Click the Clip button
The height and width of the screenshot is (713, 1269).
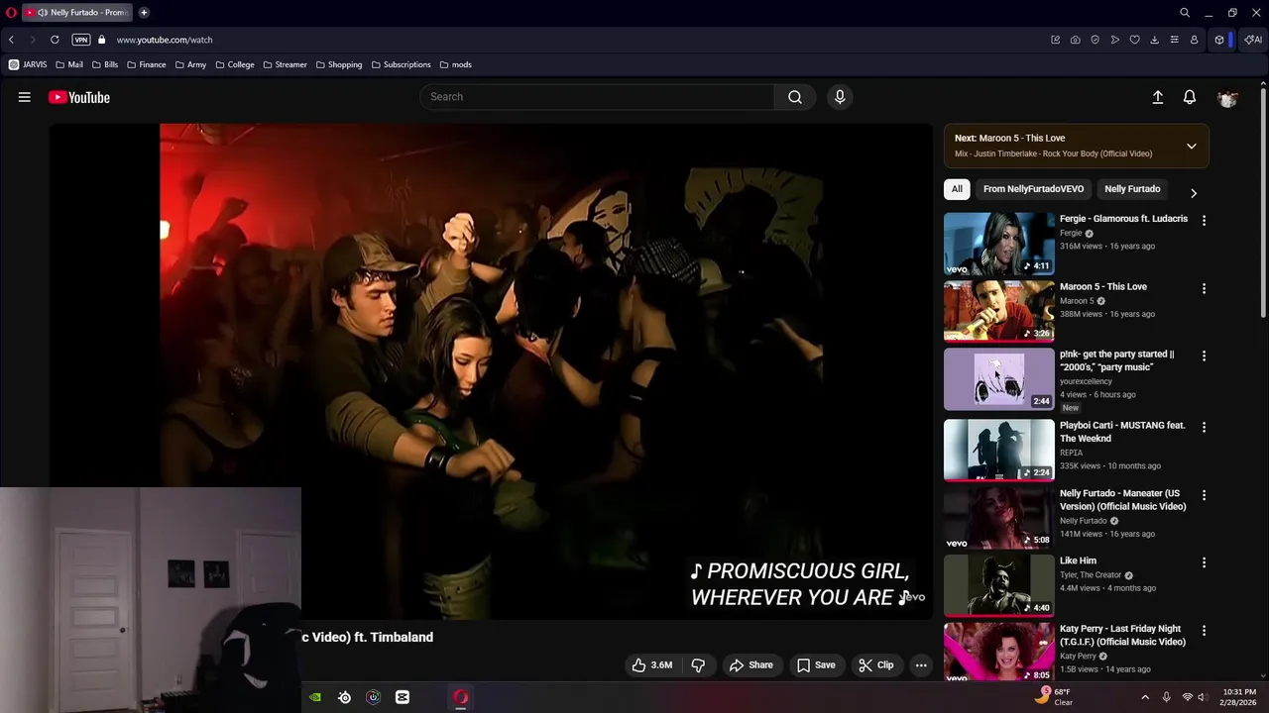pyautogui.click(x=875, y=665)
